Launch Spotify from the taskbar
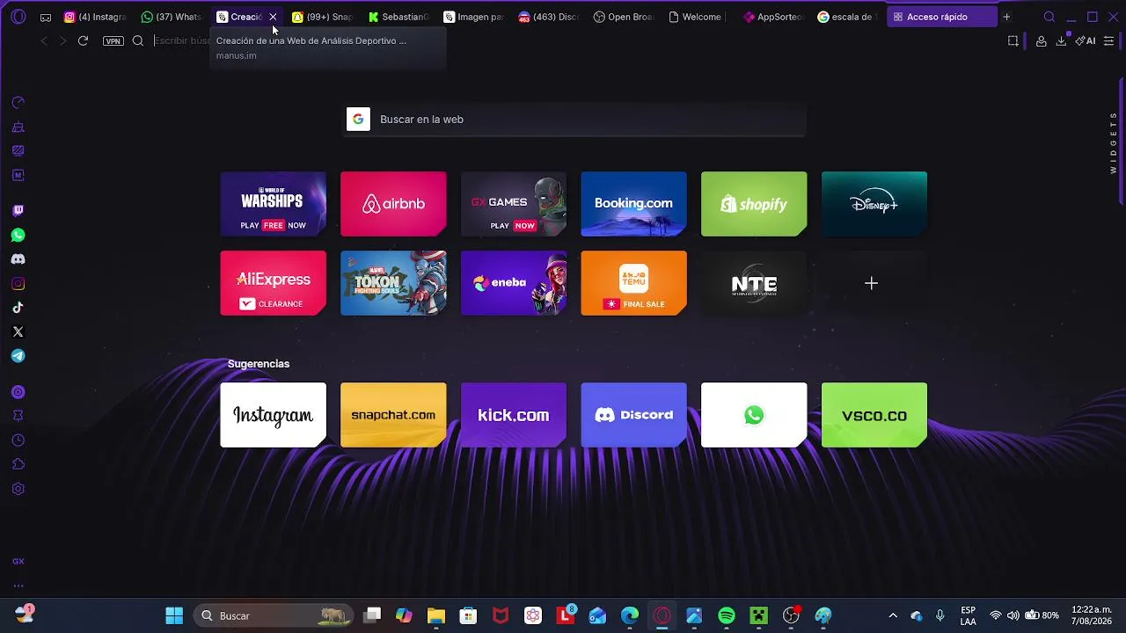This screenshot has height=633, width=1126. point(727,615)
